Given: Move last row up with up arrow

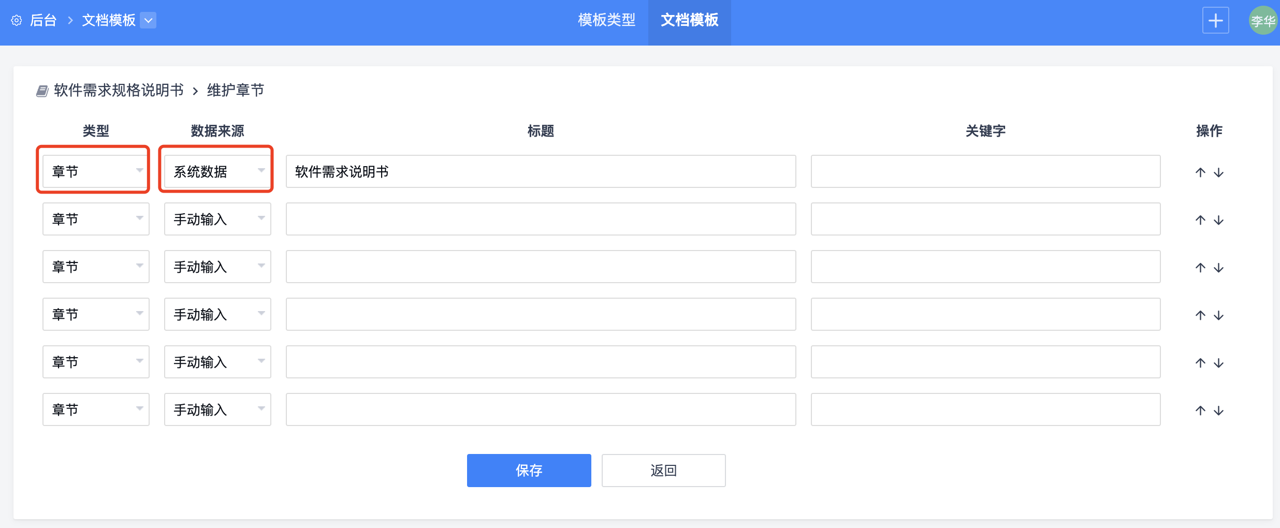Looking at the screenshot, I should coord(1200,410).
